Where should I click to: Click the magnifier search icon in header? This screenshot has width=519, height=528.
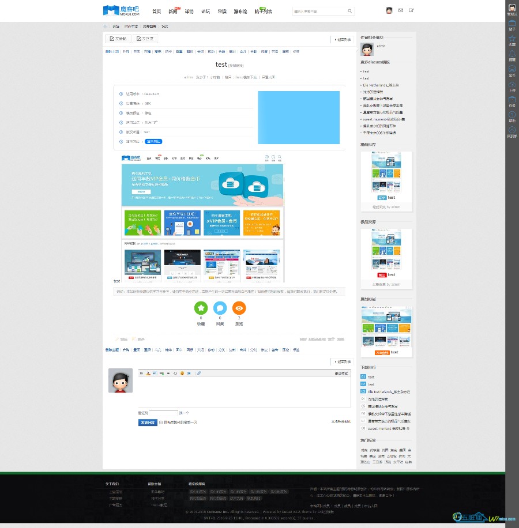point(350,11)
